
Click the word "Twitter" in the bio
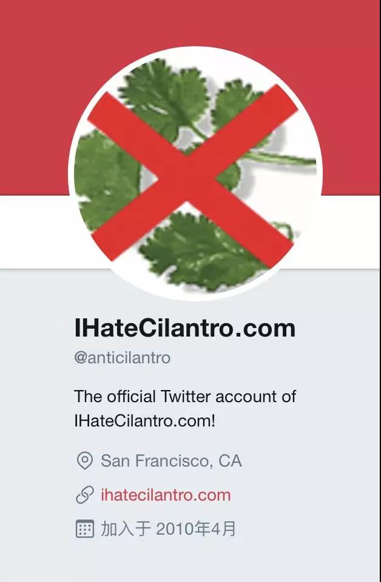(x=190, y=397)
